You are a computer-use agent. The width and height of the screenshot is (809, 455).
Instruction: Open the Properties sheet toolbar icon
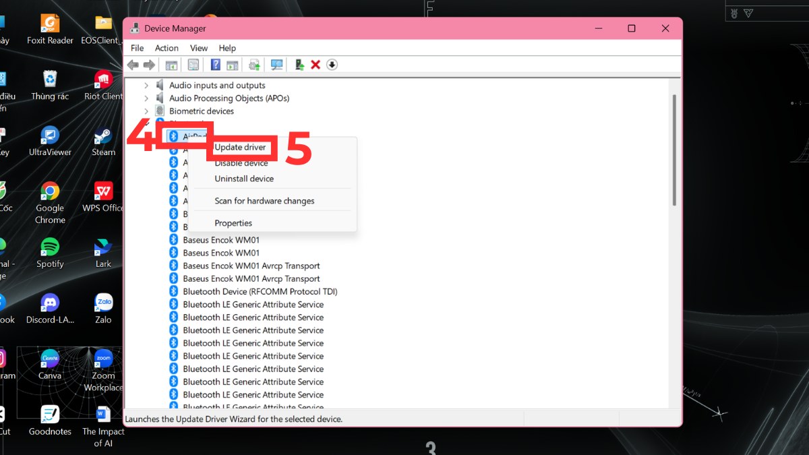193,65
